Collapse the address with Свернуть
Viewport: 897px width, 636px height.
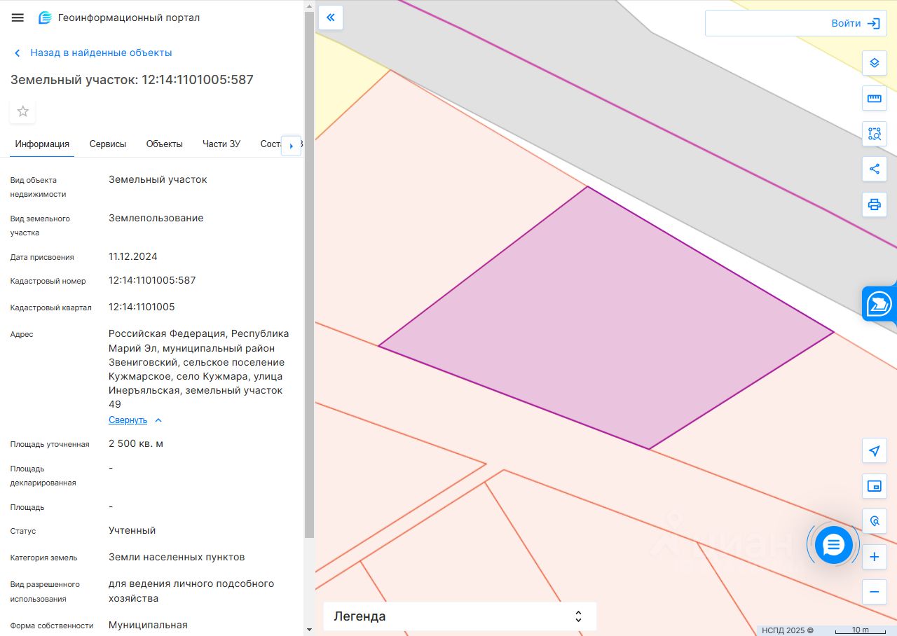(x=128, y=420)
